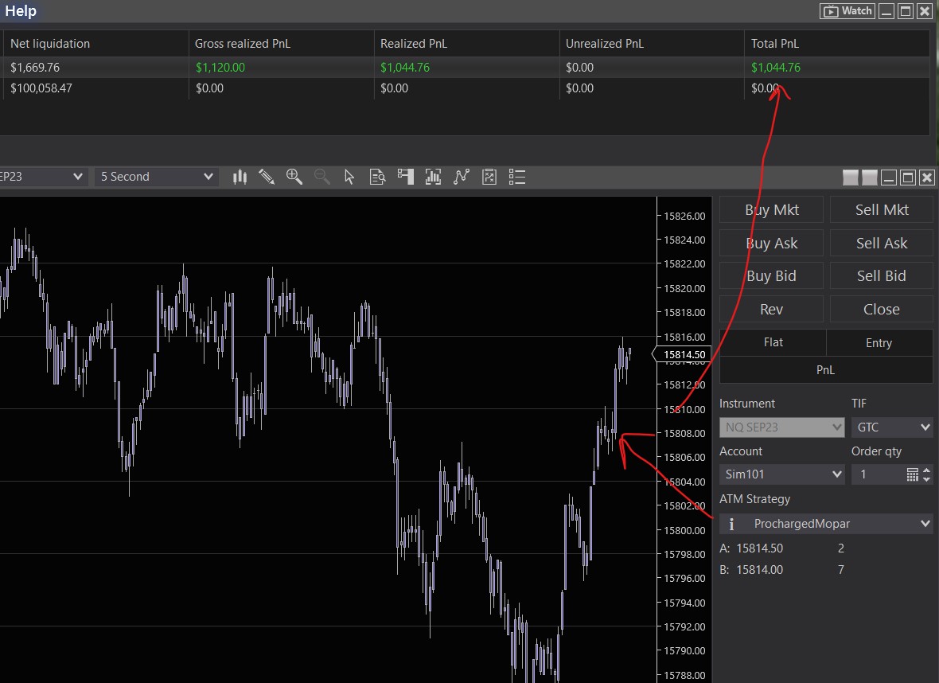Click the Watch video button
939x683 pixels.
coord(847,11)
